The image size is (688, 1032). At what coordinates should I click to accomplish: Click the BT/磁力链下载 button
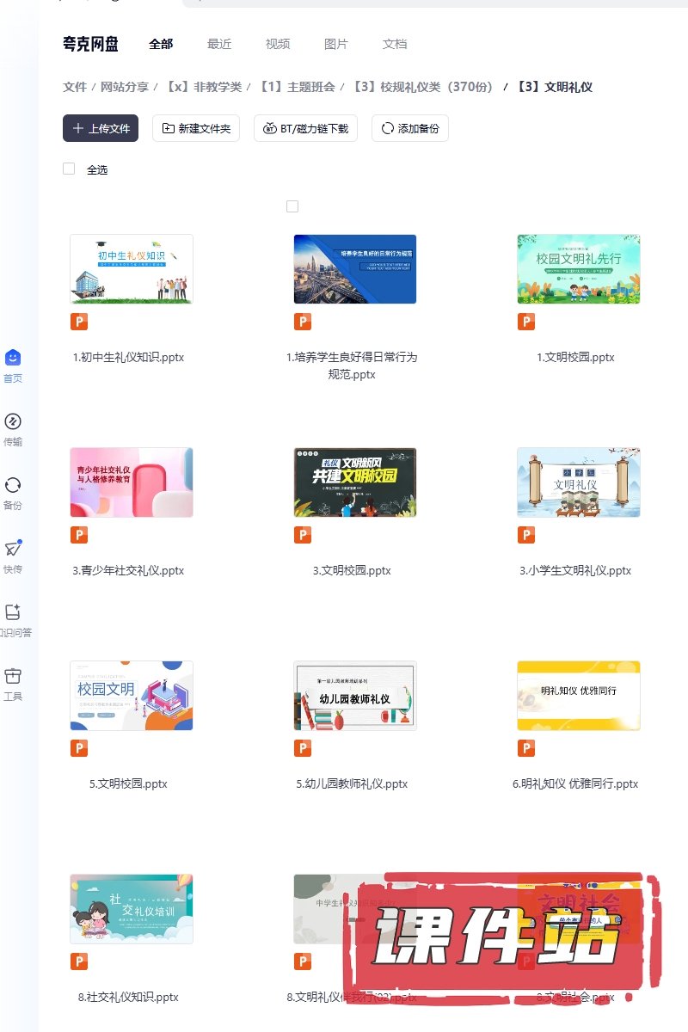click(305, 128)
